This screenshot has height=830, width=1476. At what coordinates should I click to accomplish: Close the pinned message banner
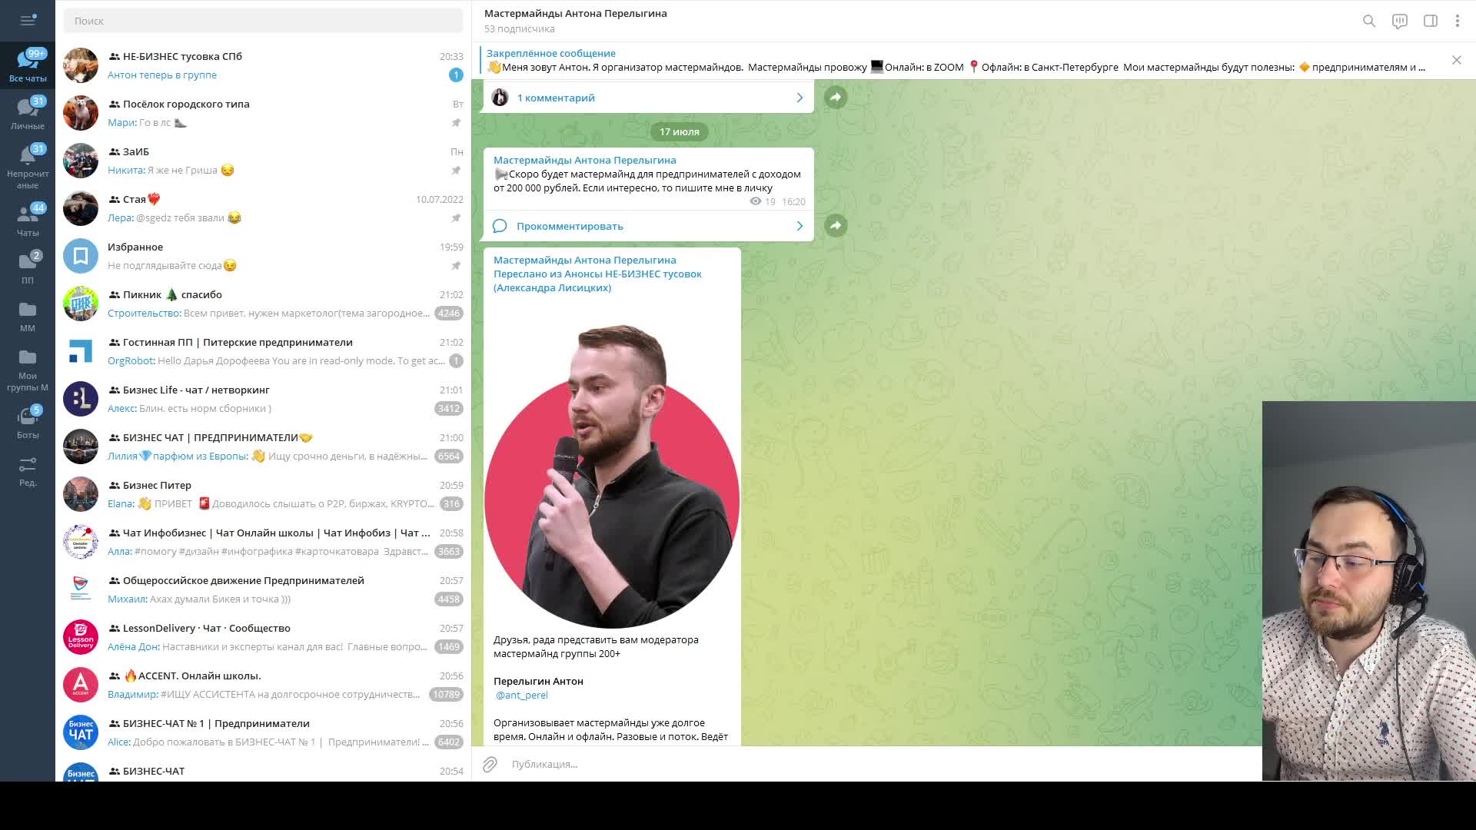pyautogui.click(x=1456, y=60)
